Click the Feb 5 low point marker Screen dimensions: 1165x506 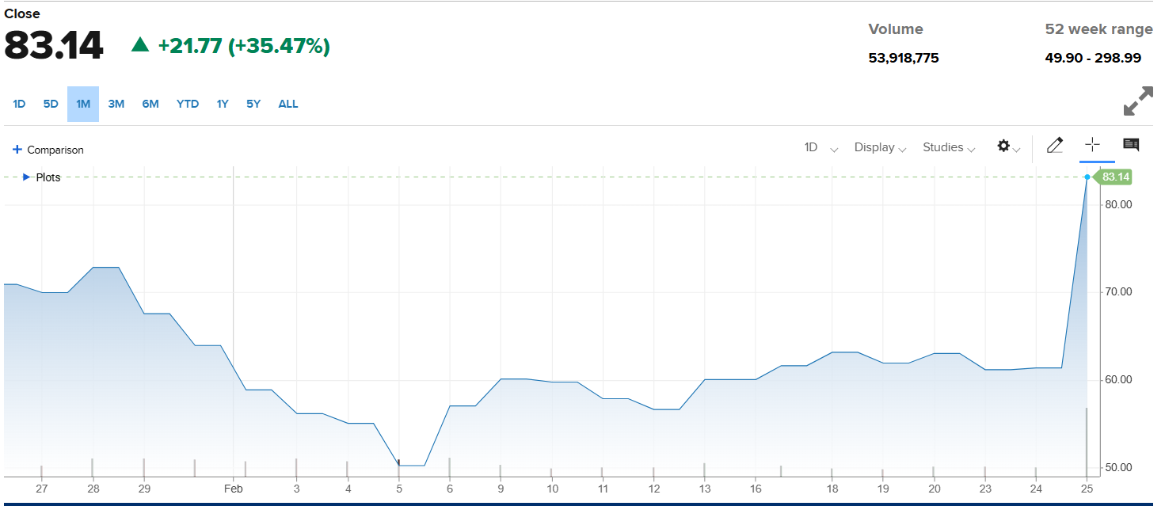point(399,462)
